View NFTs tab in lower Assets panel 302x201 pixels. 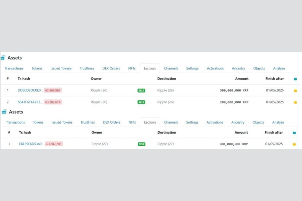[132, 122]
